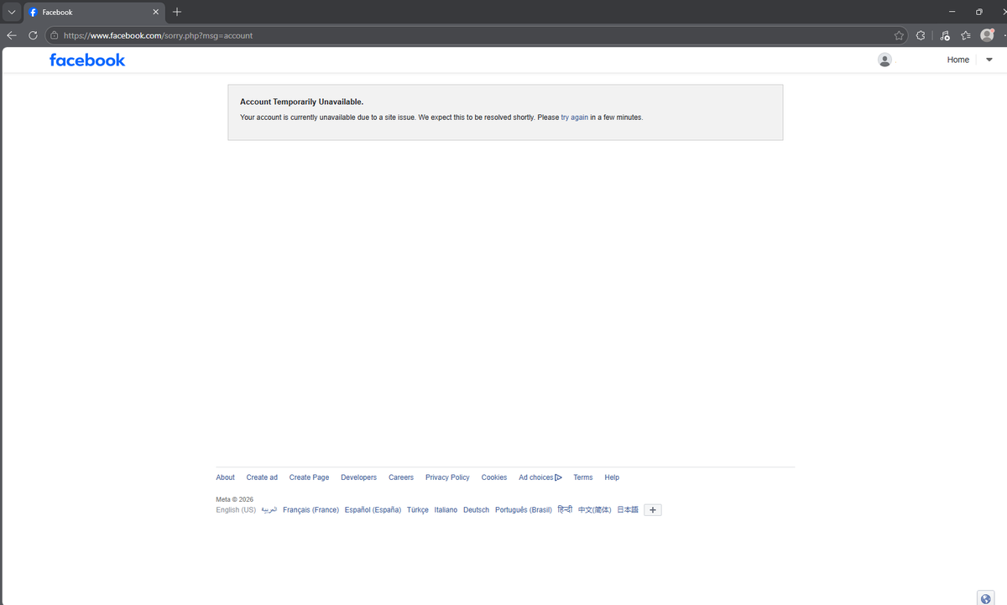The width and height of the screenshot is (1007, 605).
Task: View site information lock icon in address bar
Action: point(54,35)
